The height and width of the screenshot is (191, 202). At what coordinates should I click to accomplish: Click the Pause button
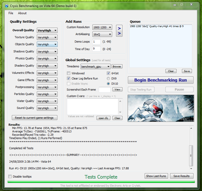179,89
